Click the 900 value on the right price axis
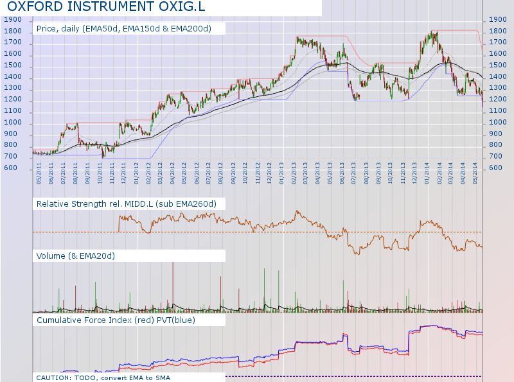Image resolution: width=514 pixels, height=382 pixels. 495,134
